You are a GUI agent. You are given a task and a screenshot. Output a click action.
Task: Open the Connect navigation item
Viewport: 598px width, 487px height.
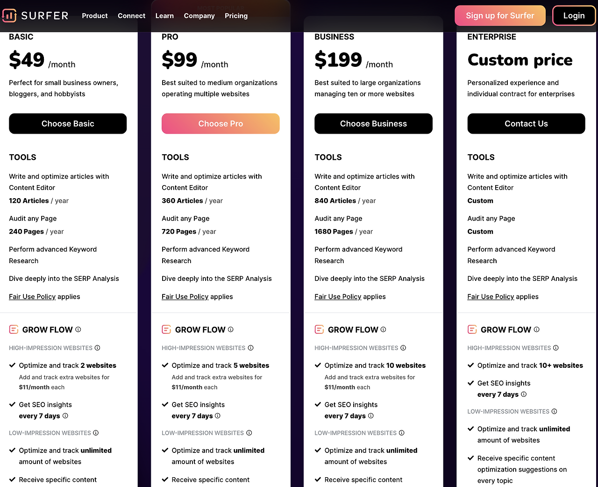point(131,16)
